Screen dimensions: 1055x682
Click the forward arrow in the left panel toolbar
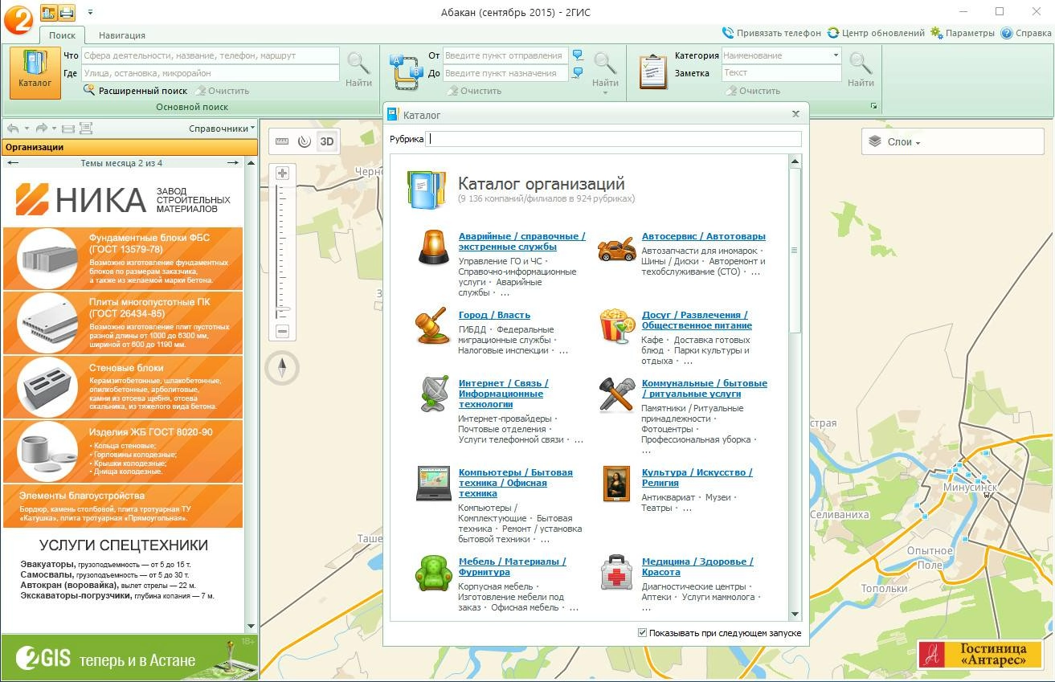[x=42, y=129]
